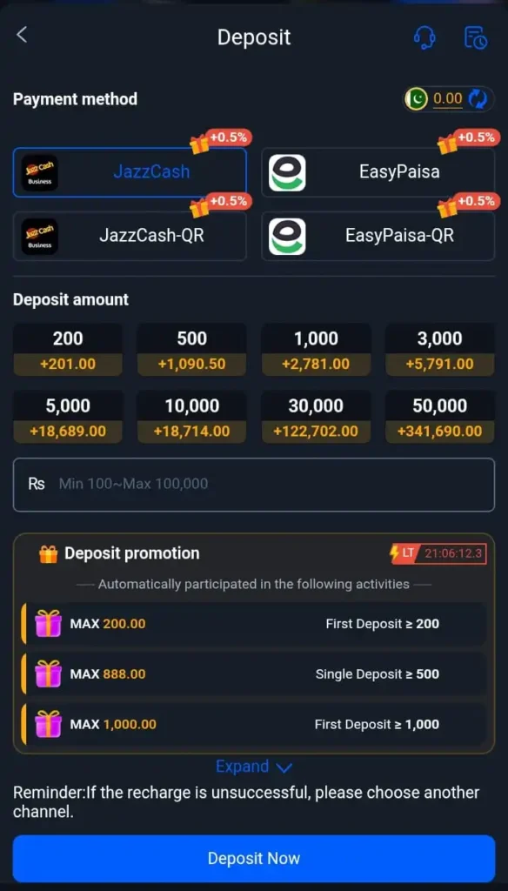
Task: Expand the deposit promotion list
Action: [x=253, y=767]
